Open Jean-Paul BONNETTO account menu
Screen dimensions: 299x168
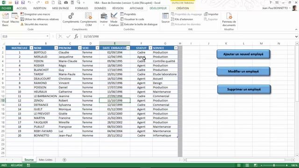[x=276, y=8]
